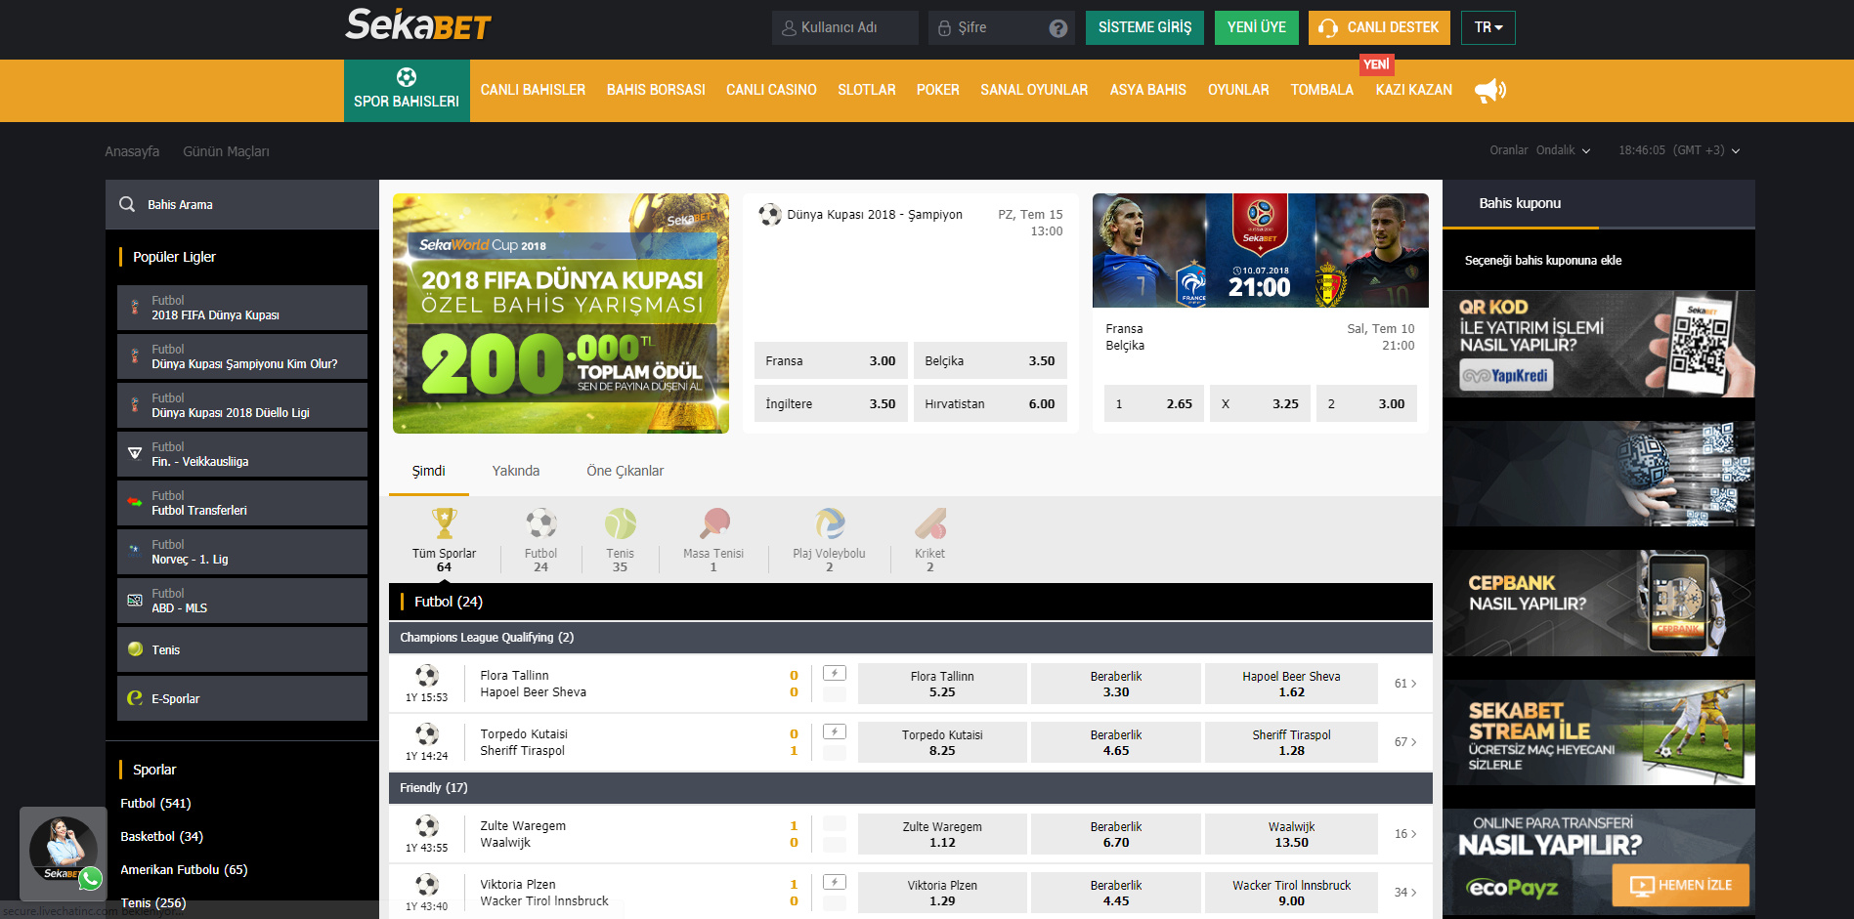Open the KAZI KAZAN menu
1854x919 pixels.
point(1414,90)
